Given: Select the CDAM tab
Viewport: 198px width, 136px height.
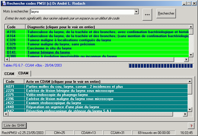Looking at the screenshot, I should click(23, 73).
